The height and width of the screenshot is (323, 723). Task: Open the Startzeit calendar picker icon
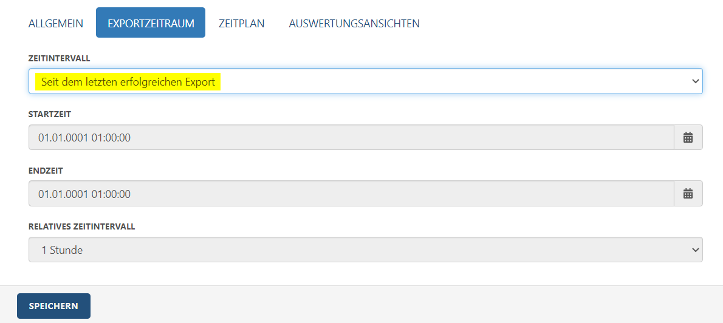688,137
